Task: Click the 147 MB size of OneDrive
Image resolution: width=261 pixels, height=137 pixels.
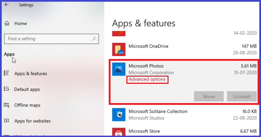Action: click(249, 46)
